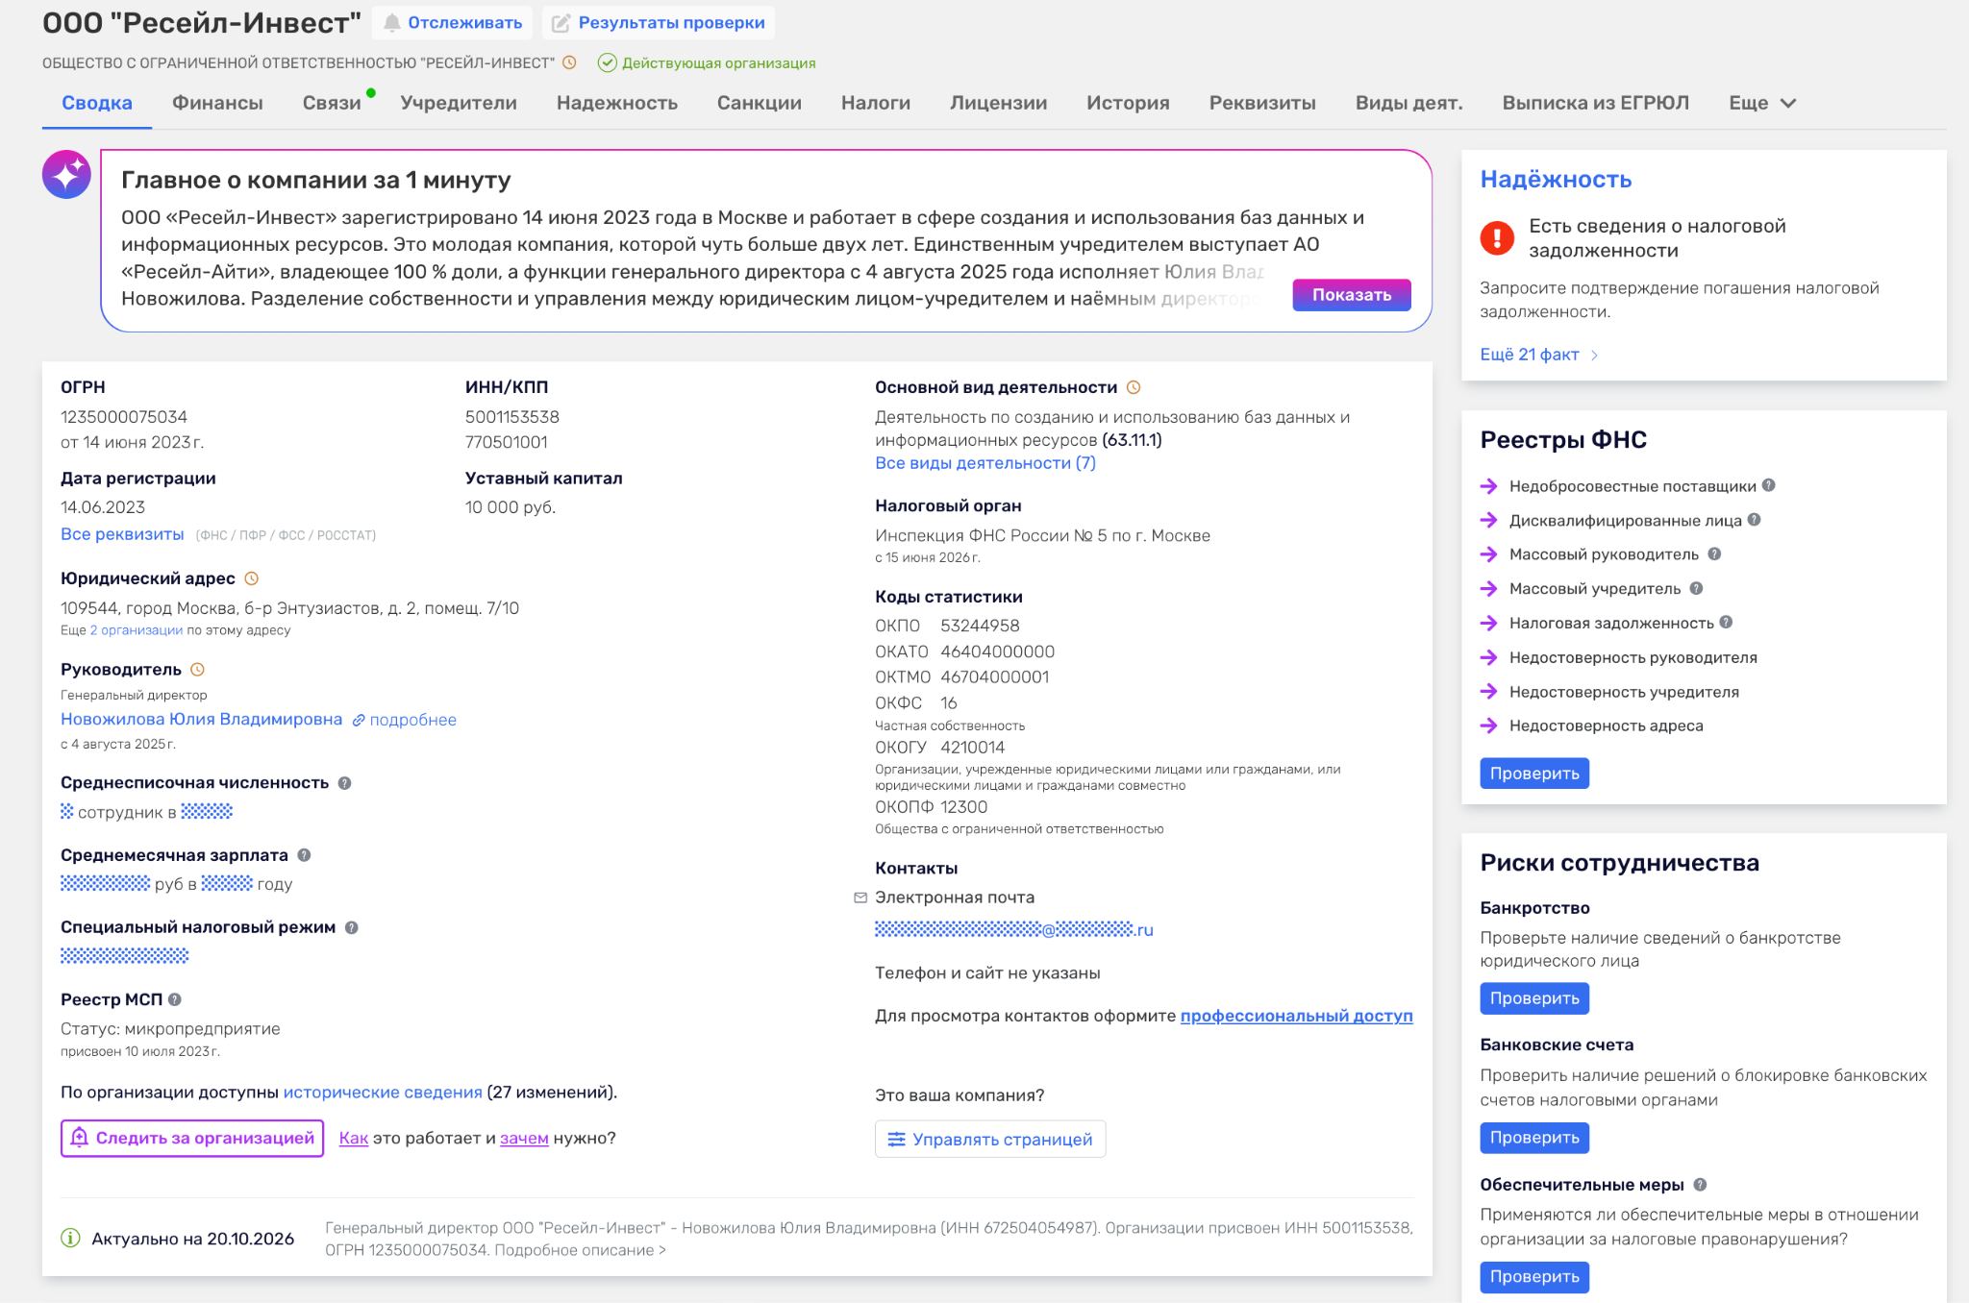Image resolution: width=1969 pixels, height=1303 pixels.
Task: Click the исторические сведения link
Action: [x=383, y=1093]
